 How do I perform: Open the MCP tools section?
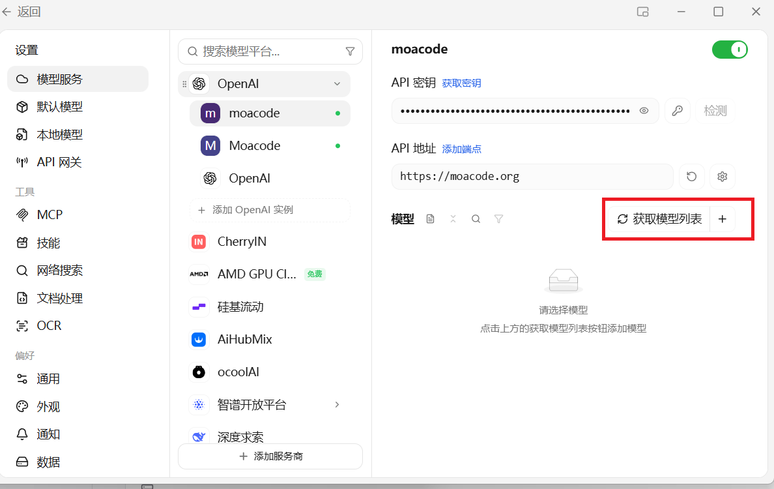(78, 215)
